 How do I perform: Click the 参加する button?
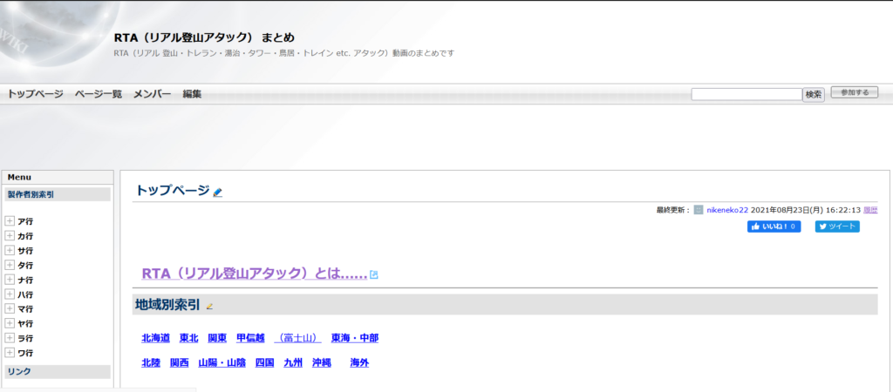855,92
